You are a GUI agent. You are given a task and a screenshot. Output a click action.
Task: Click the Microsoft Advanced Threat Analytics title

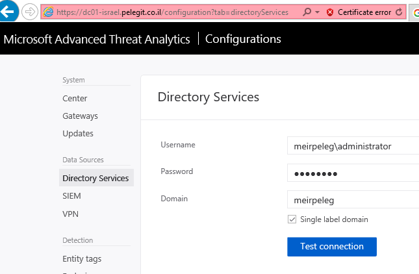point(97,39)
